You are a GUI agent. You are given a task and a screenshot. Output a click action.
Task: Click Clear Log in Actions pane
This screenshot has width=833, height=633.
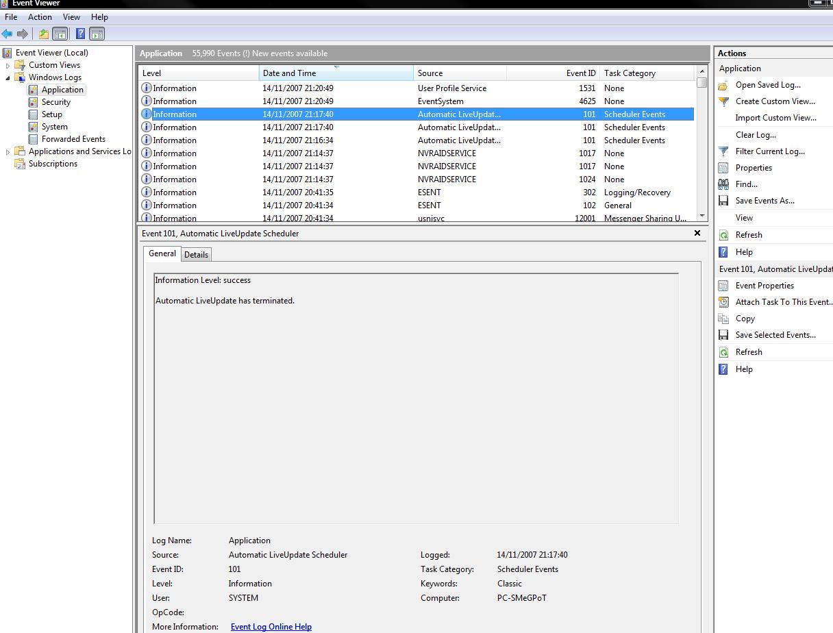click(x=756, y=135)
